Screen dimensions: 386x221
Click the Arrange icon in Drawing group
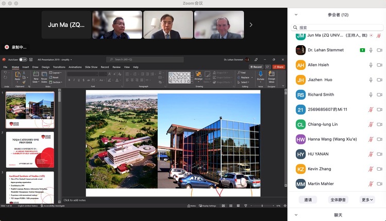198,76
